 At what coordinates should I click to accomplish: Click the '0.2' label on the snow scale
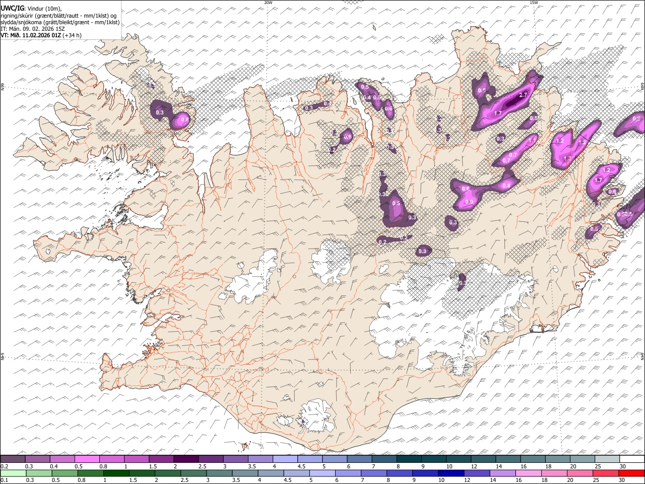pos(5,466)
